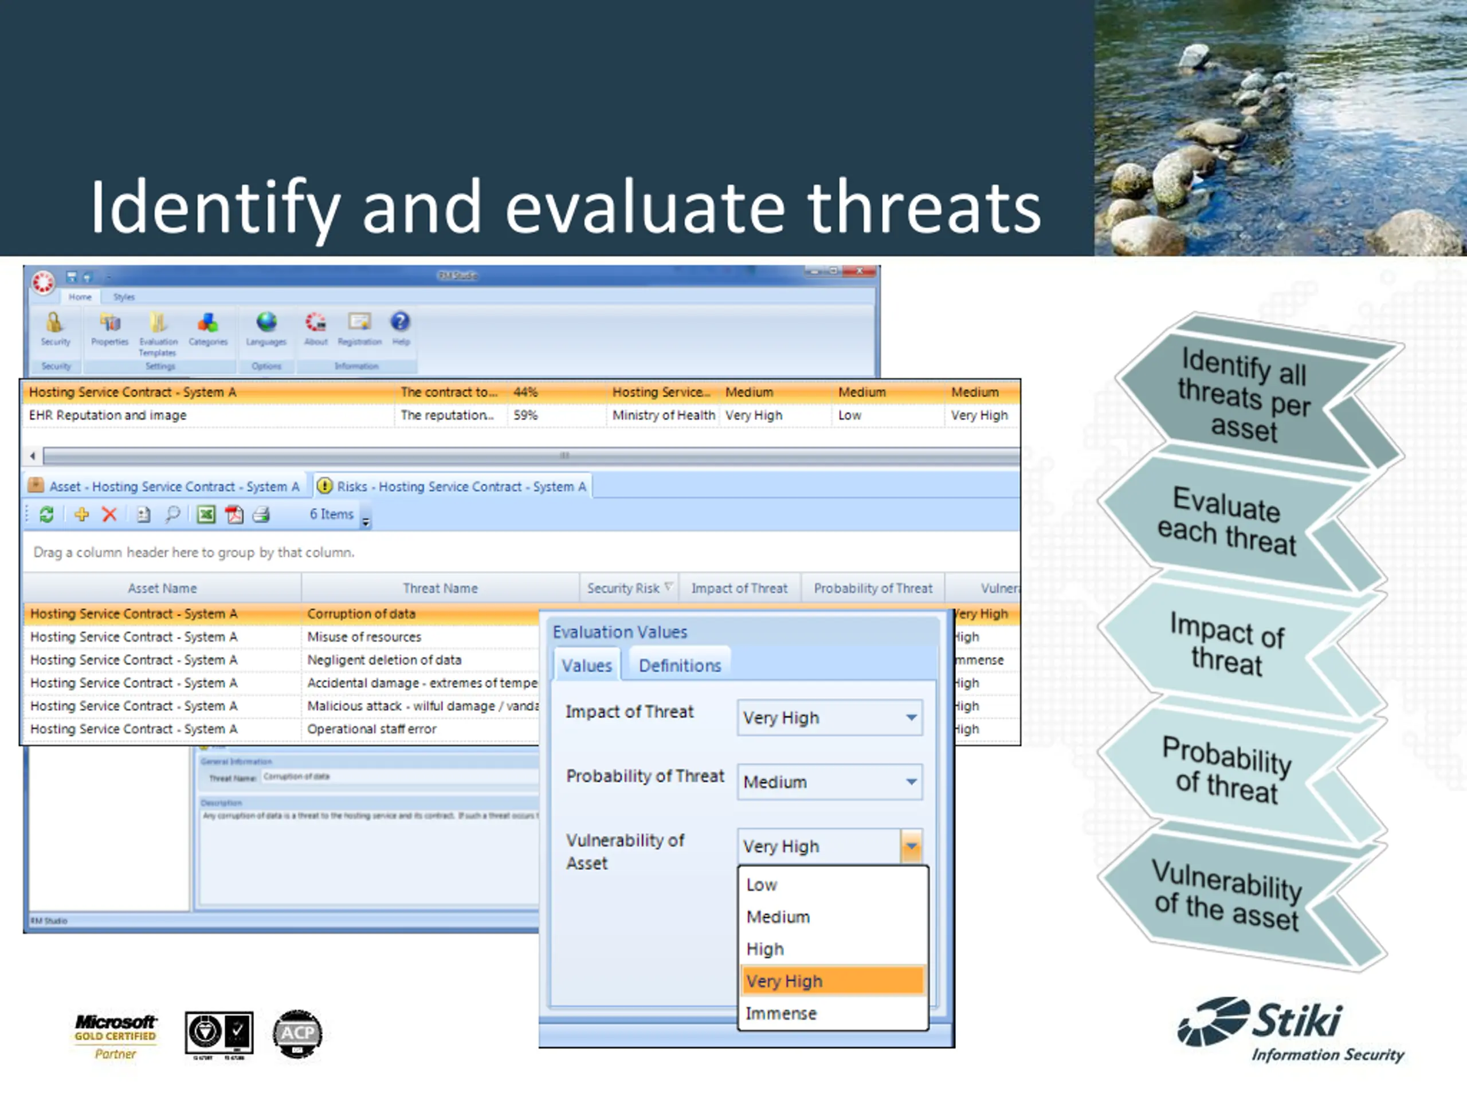Viewport: 1467px width, 1100px height.
Task: Add new risk with plus icon
Action: pyautogui.click(x=81, y=514)
